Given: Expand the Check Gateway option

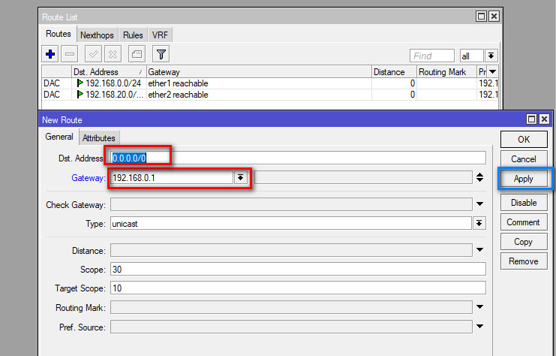Looking at the screenshot, I should point(479,204).
